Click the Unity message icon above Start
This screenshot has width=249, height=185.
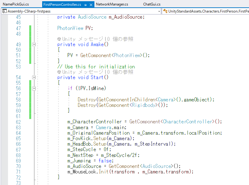point(59,72)
